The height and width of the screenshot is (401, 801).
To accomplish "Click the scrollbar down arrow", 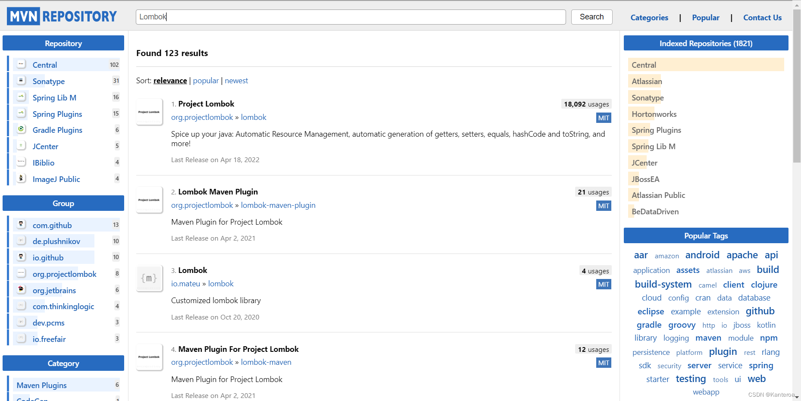I will 797,397.
